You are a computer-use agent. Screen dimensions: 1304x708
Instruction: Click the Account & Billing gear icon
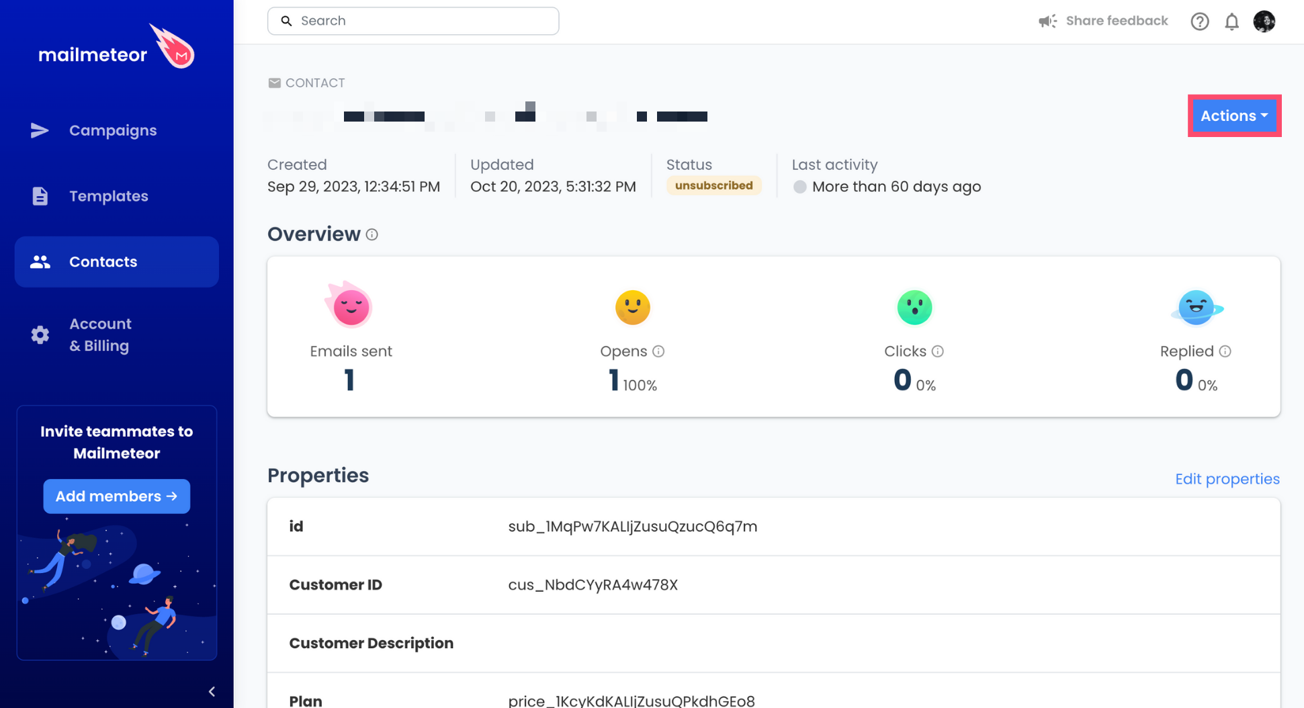click(x=40, y=335)
